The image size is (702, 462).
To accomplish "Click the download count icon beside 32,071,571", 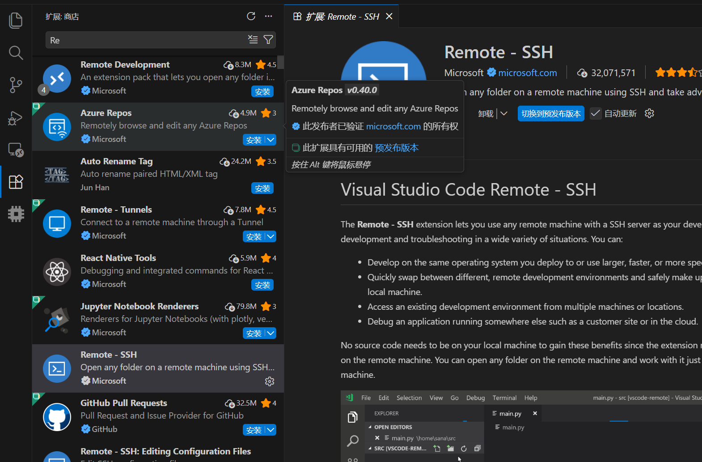I will [582, 73].
